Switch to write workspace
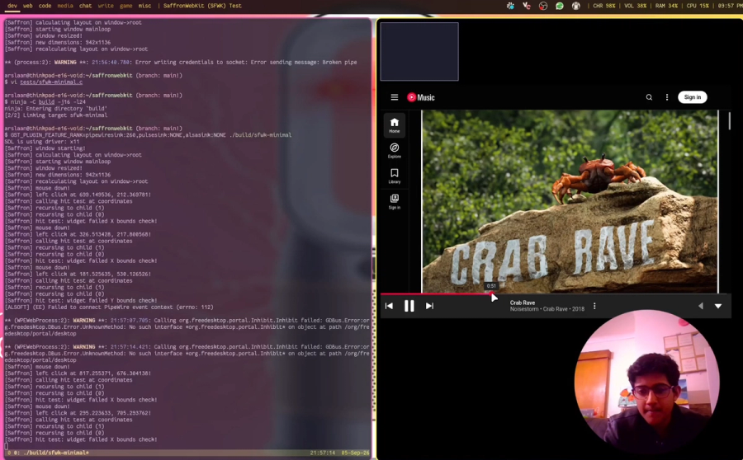Image resolution: width=743 pixels, height=460 pixels. (x=106, y=6)
